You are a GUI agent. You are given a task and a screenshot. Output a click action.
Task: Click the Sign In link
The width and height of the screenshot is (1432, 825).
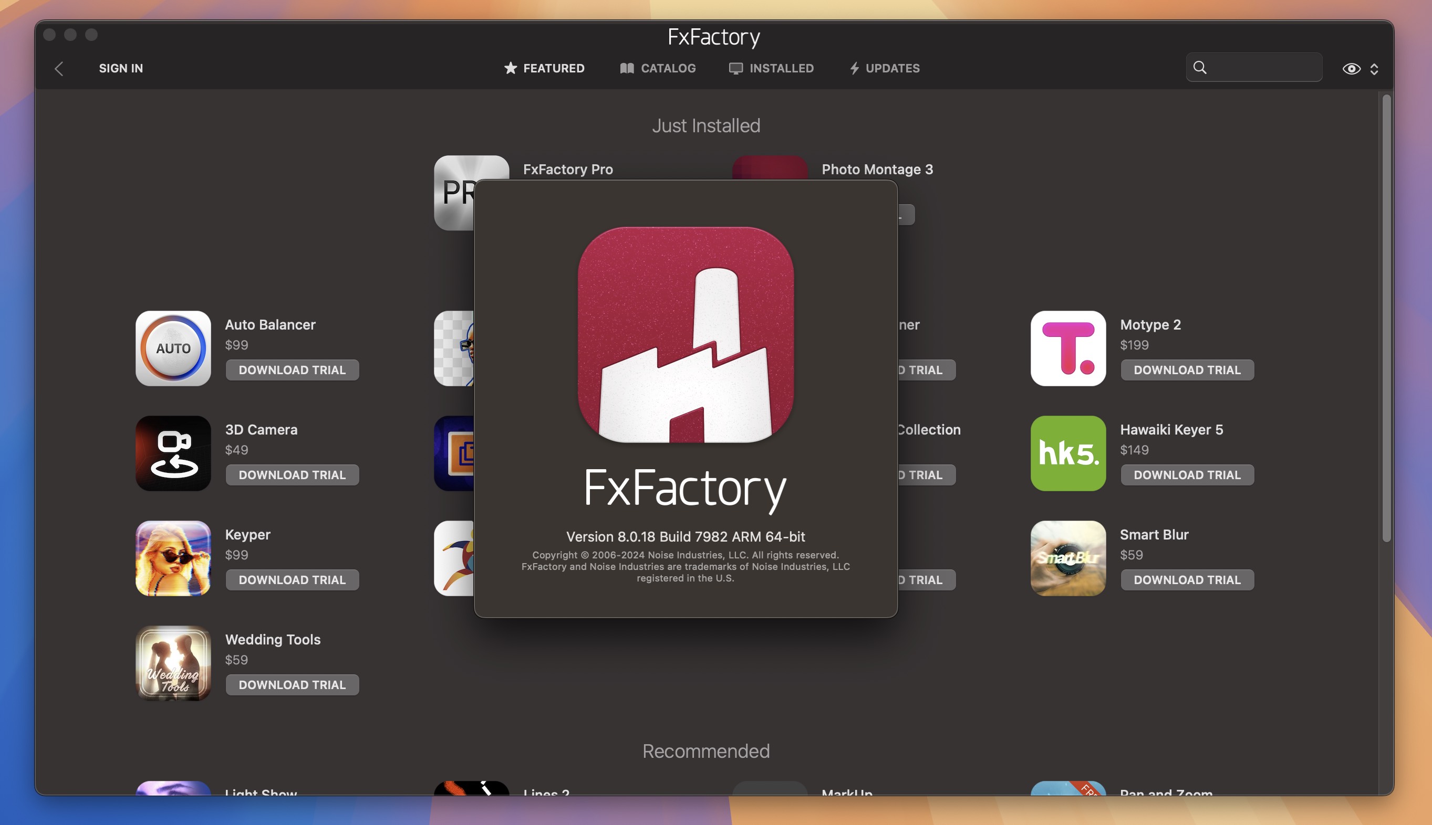click(121, 68)
